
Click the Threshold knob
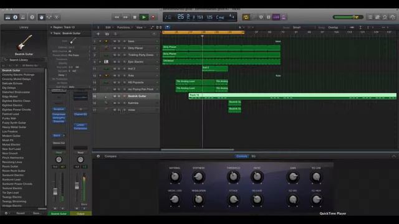coord(233,177)
